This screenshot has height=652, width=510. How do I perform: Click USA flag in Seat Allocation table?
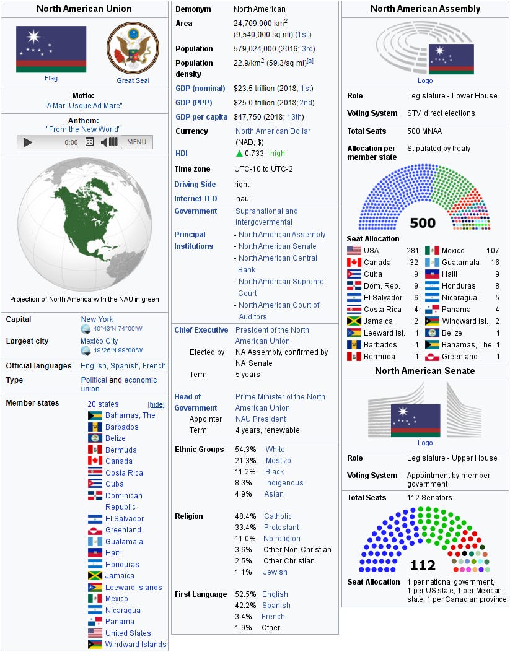pos(354,250)
